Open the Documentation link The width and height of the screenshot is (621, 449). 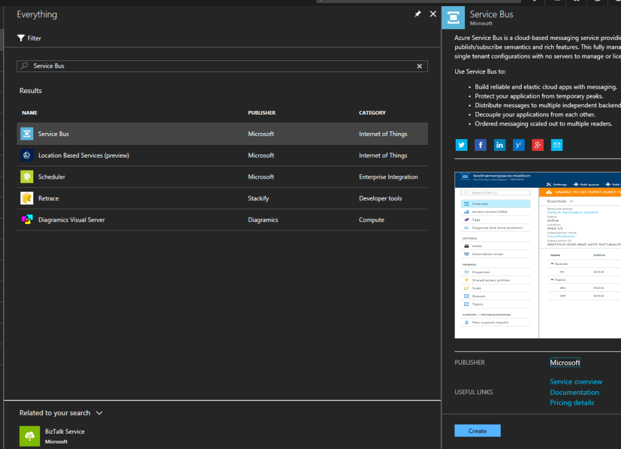pos(574,392)
